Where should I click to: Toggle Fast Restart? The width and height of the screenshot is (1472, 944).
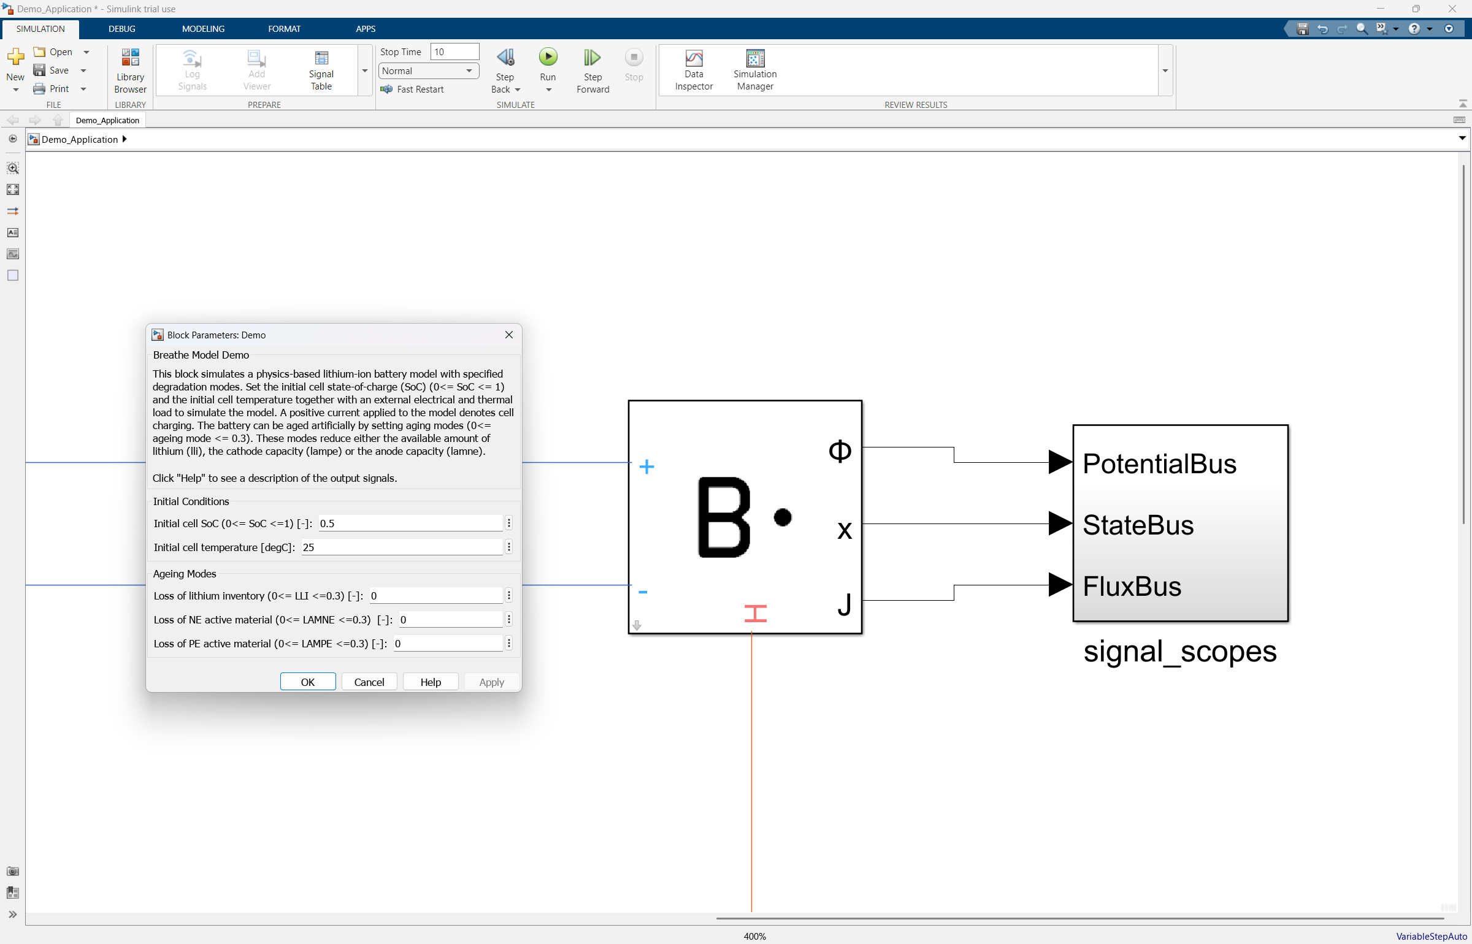pyautogui.click(x=412, y=89)
